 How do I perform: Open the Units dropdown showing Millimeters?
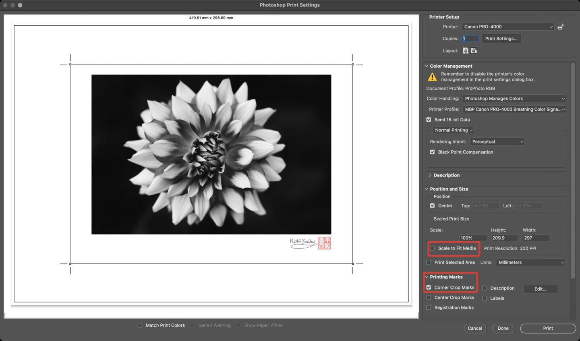click(530, 262)
